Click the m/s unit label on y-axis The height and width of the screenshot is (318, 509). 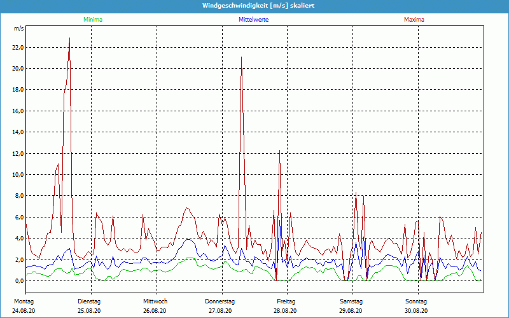click(19, 29)
